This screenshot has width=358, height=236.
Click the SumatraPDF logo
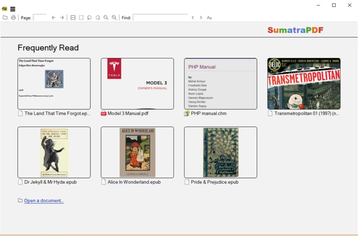[x=296, y=30]
